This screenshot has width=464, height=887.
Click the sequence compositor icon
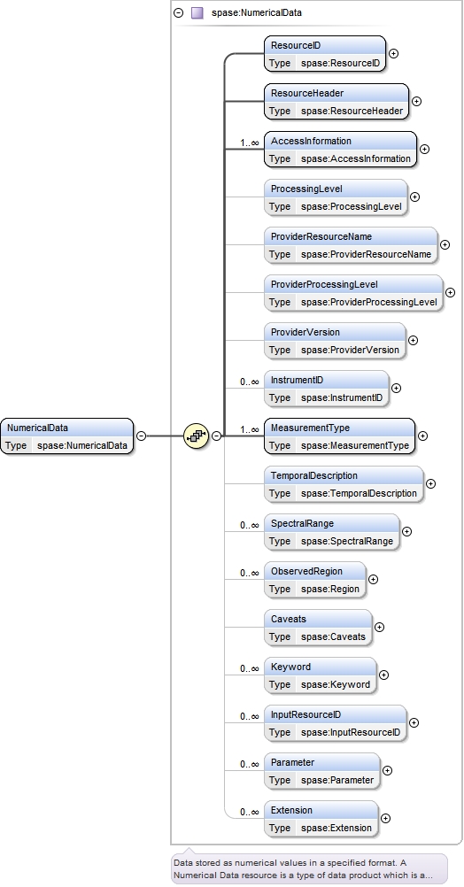click(197, 436)
